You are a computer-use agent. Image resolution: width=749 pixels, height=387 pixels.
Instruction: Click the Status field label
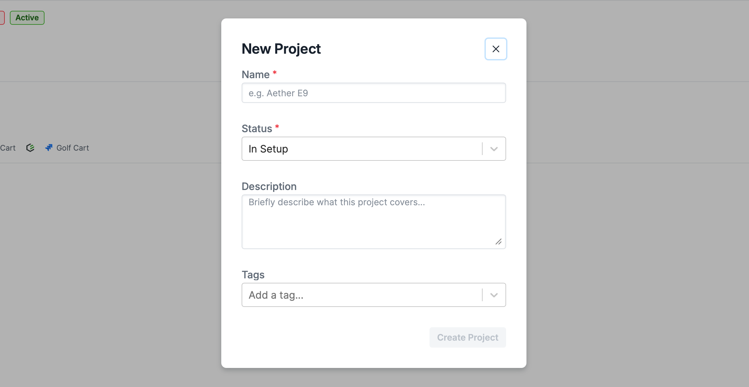coord(257,128)
